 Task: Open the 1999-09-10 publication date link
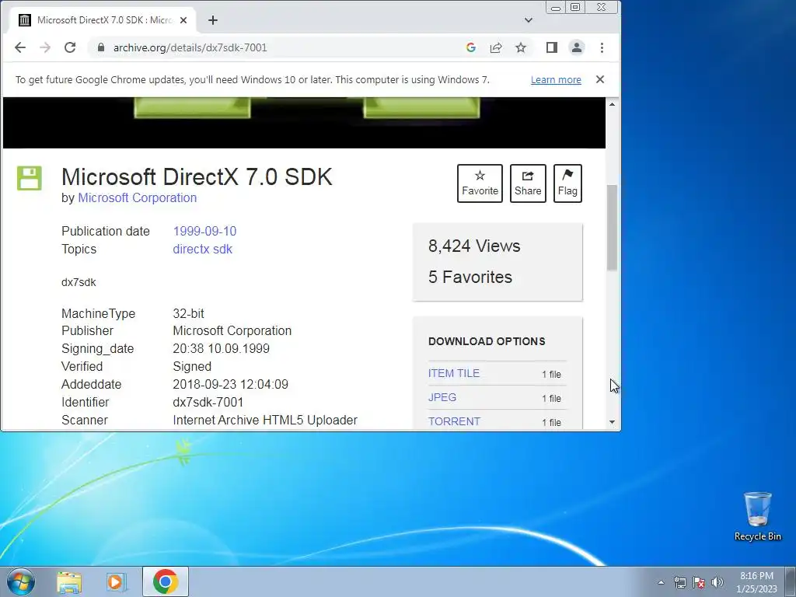click(204, 231)
